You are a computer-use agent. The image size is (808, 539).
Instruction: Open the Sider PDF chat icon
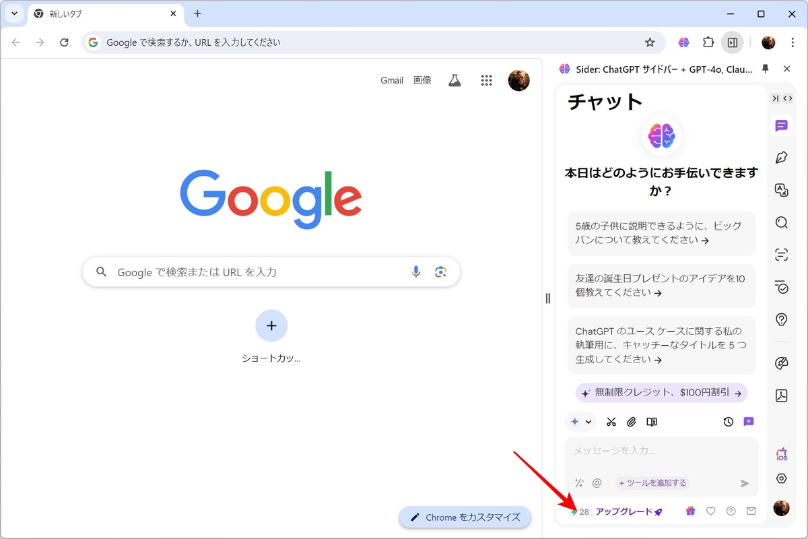pyautogui.click(x=781, y=395)
